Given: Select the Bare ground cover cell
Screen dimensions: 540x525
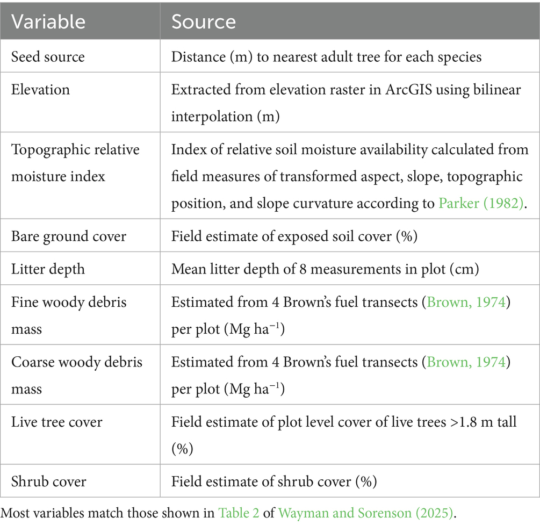Looking at the screenshot, I should pyautogui.click(x=69, y=236).
